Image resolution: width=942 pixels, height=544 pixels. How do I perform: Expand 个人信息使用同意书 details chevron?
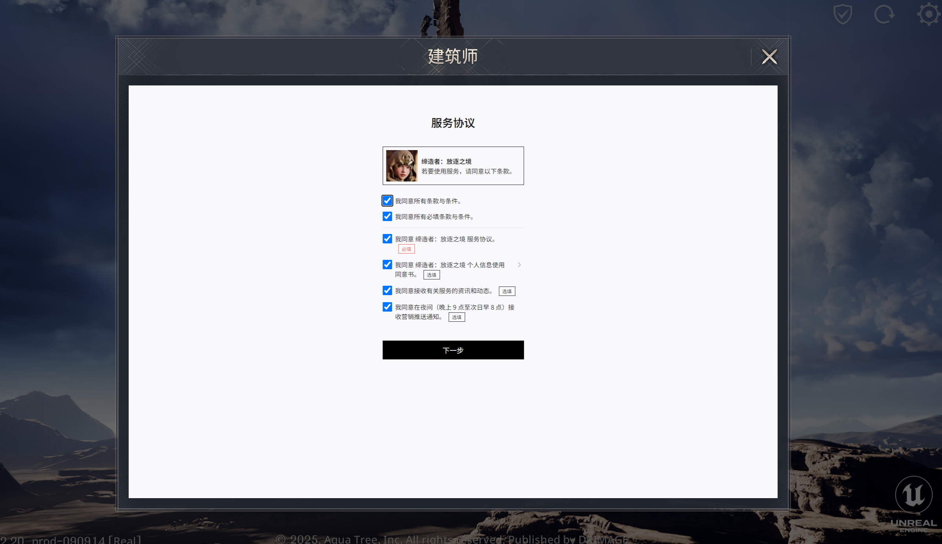[519, 265]
